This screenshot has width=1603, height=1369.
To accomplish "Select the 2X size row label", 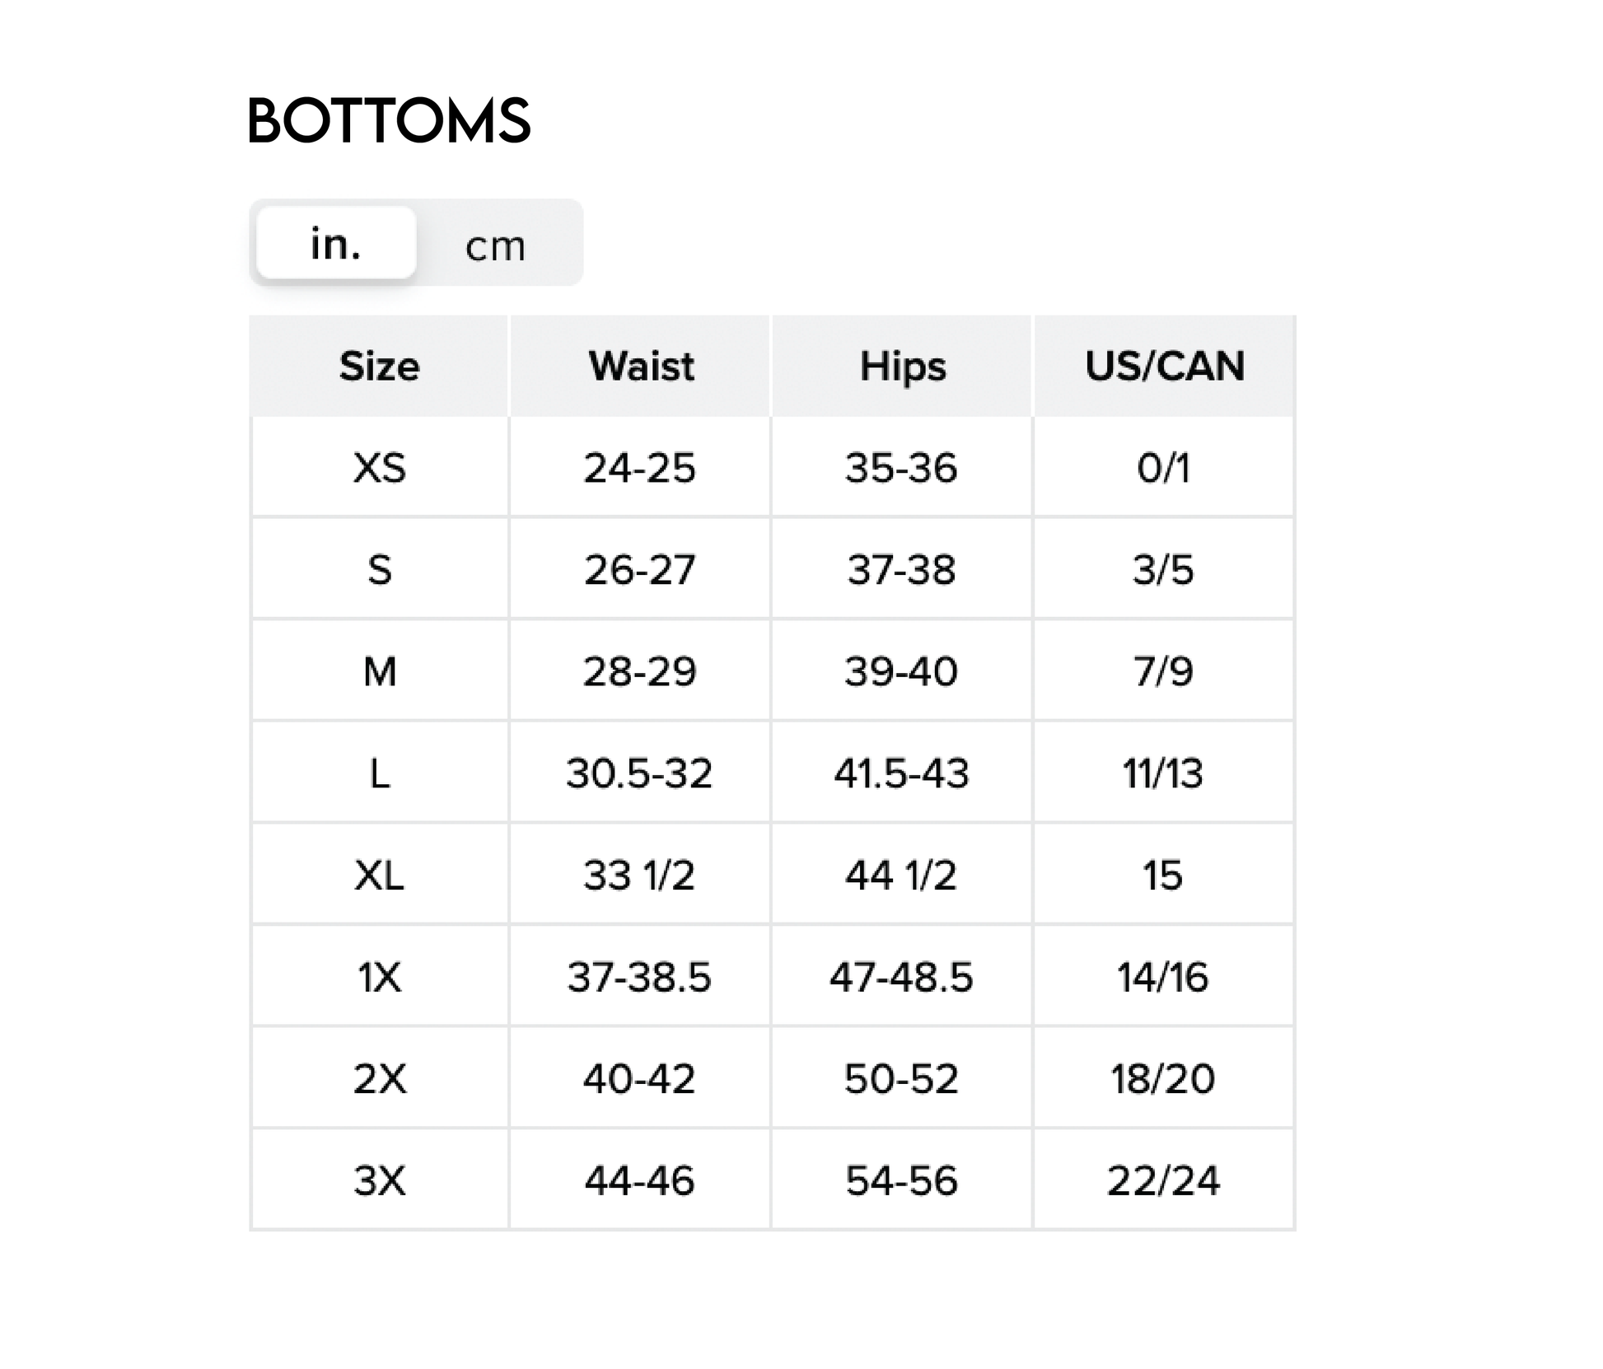I will [x=380, y=1078].
